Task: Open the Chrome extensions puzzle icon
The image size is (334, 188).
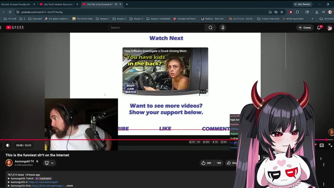Action: [x=297, y=12]
